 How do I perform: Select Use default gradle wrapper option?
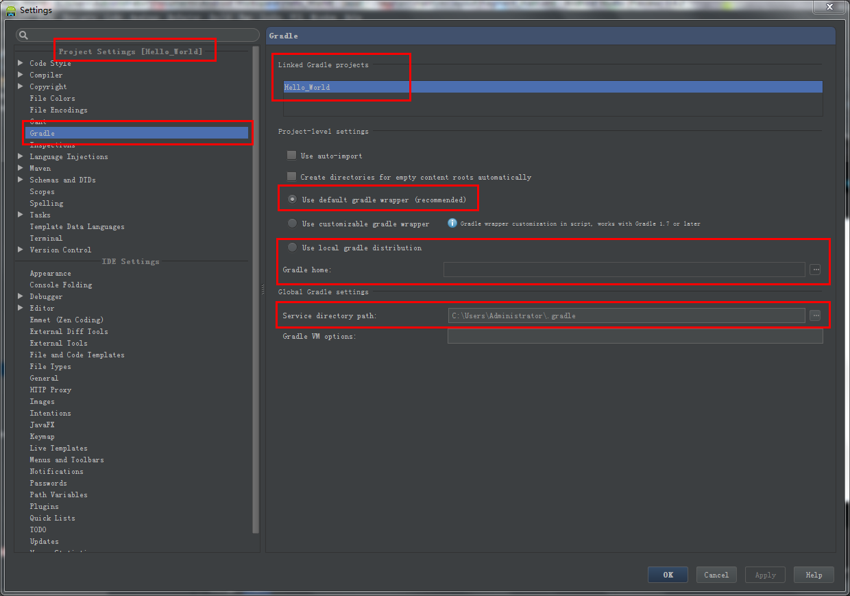(x=291, y=199)
